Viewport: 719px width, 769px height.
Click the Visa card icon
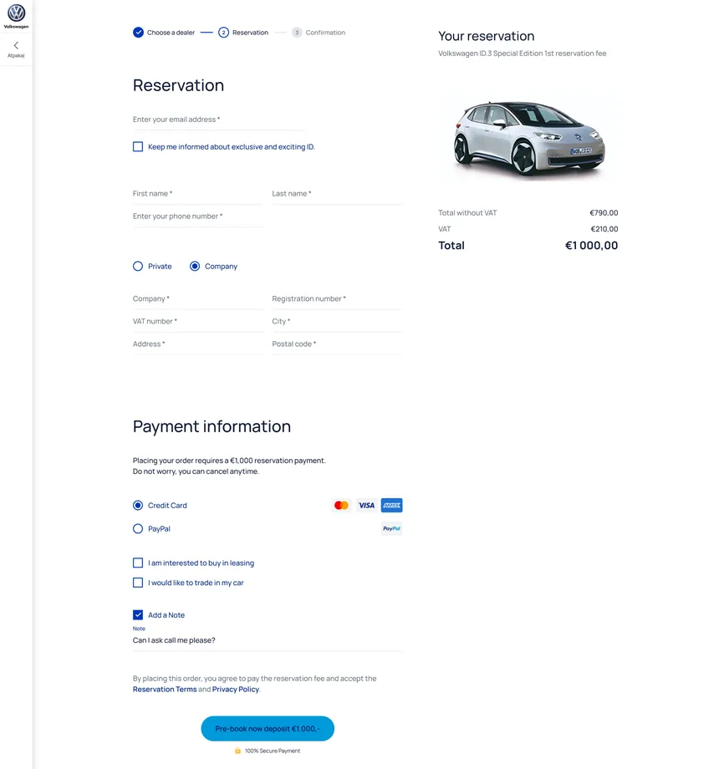pos(366,505)
